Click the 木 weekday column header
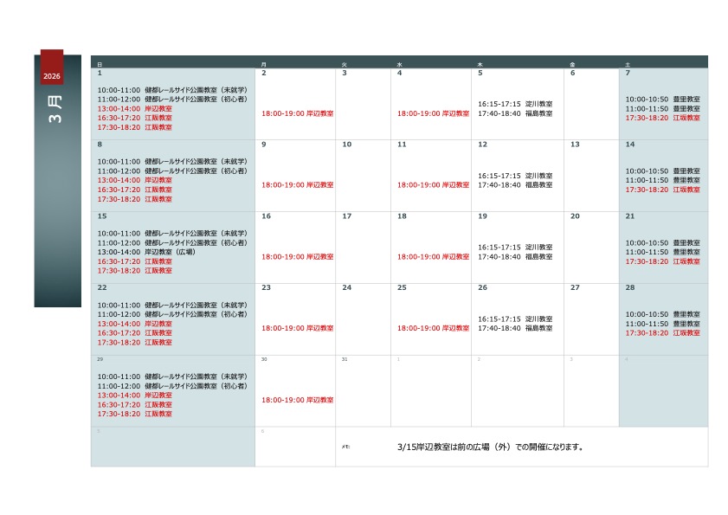This screenshot has width=728, height=515. [480, 65]
